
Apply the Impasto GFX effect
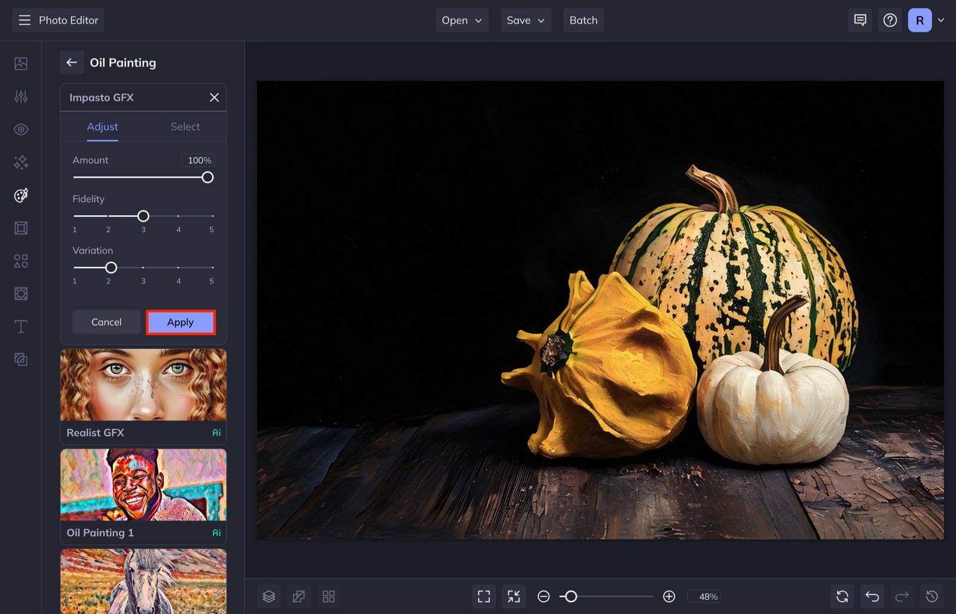coord(180,322)
